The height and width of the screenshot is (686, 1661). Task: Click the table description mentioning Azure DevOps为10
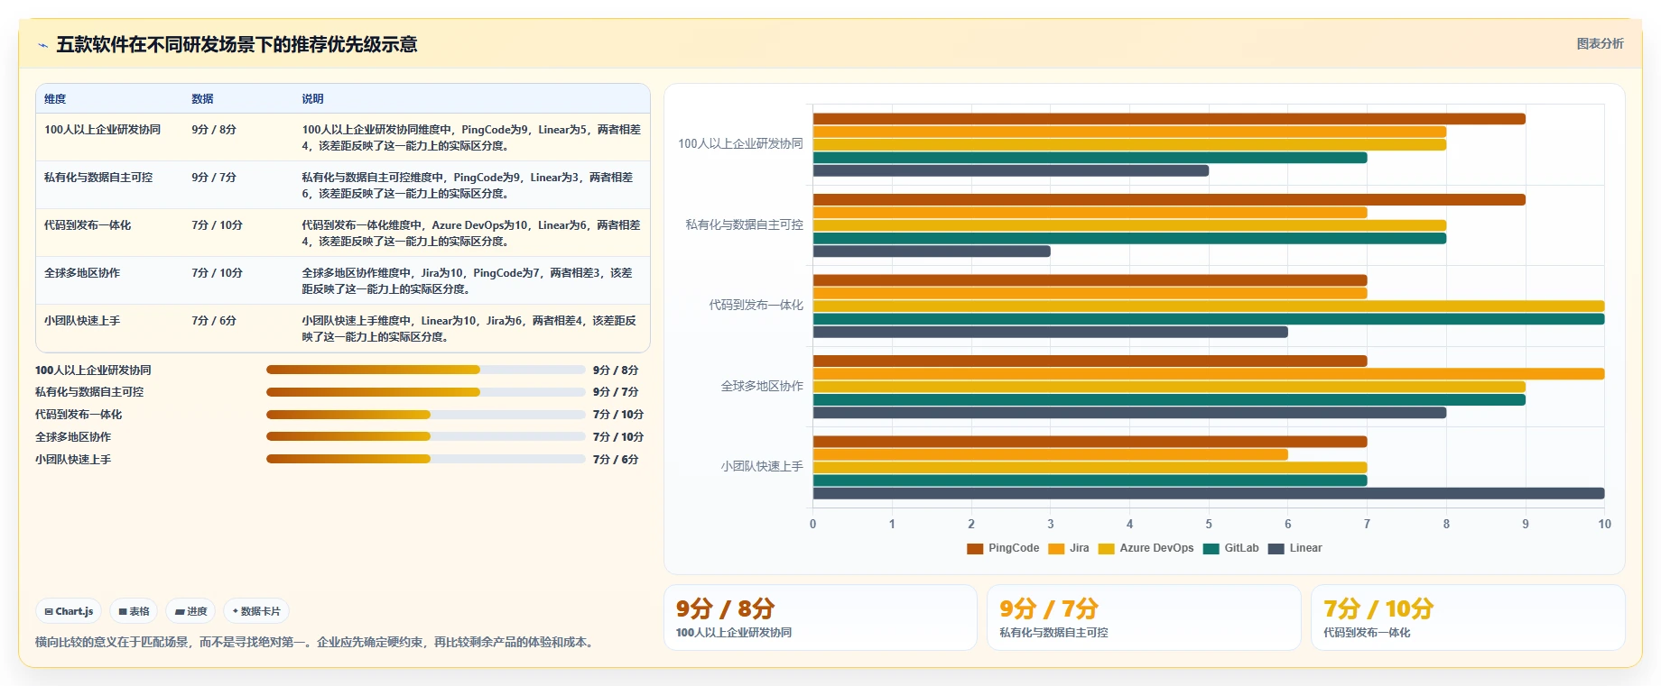tap(470, 233)
